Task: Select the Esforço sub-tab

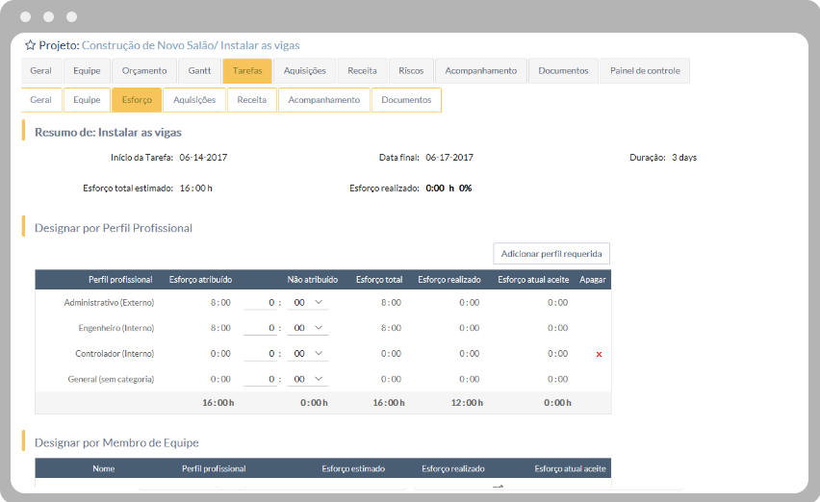Action: click(137, 100)
